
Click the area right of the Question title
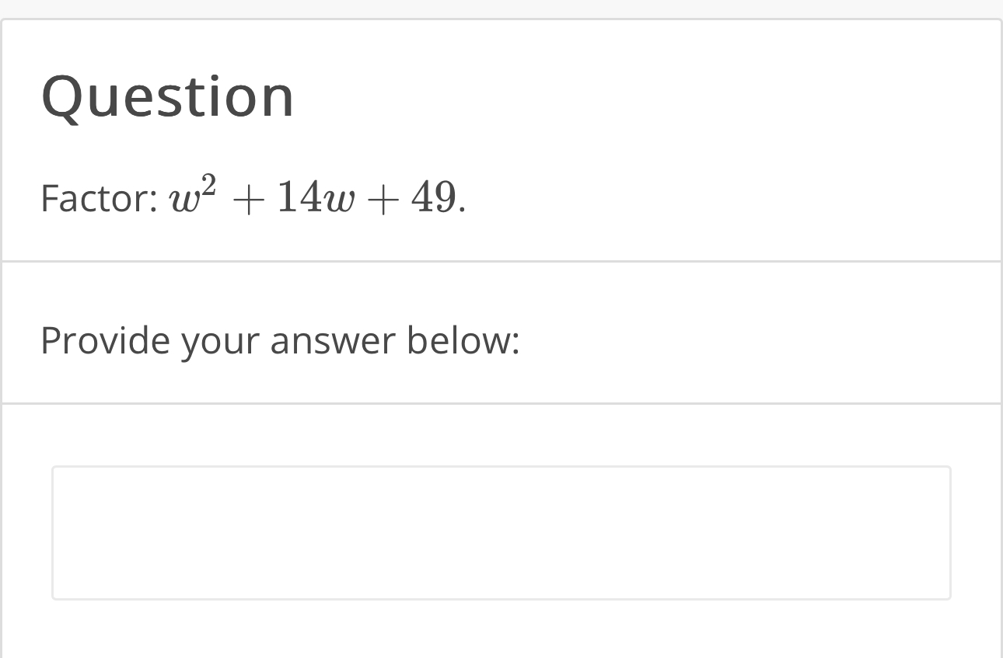pos(544,96)
